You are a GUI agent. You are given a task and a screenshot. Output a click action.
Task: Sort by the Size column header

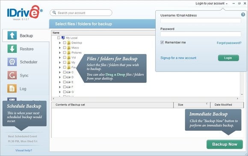click(192, 105)
